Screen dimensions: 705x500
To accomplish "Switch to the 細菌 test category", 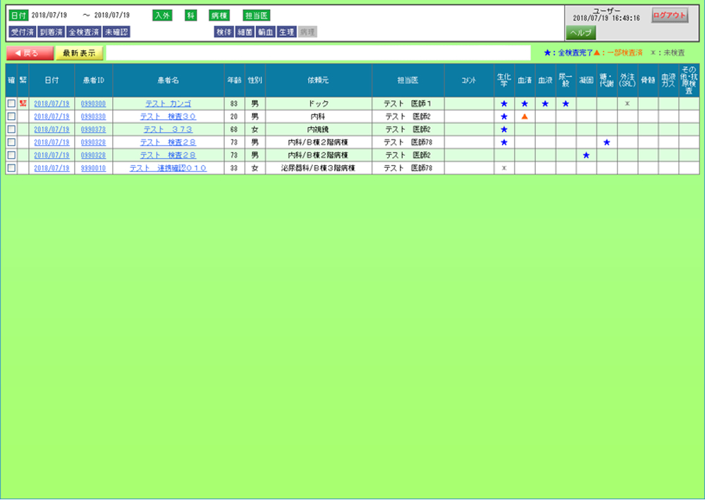I will 245,32.
